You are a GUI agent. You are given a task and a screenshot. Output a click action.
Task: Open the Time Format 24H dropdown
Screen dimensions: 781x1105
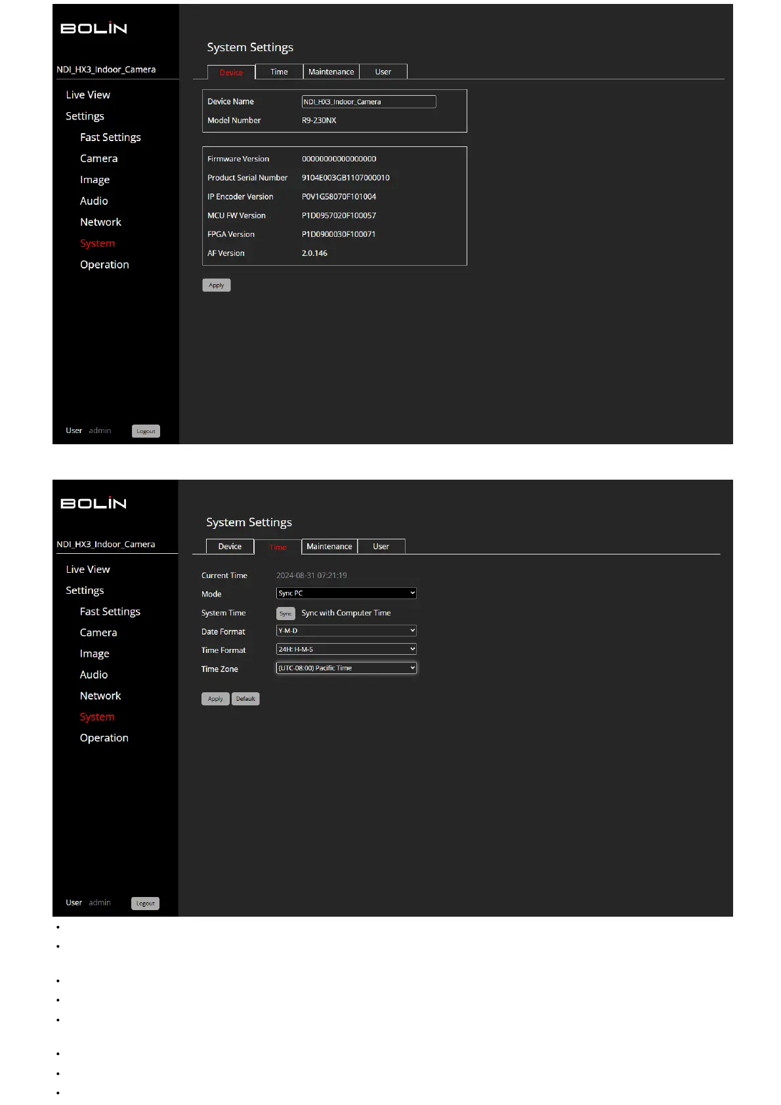pyautogui.click(x=346, y=649)
